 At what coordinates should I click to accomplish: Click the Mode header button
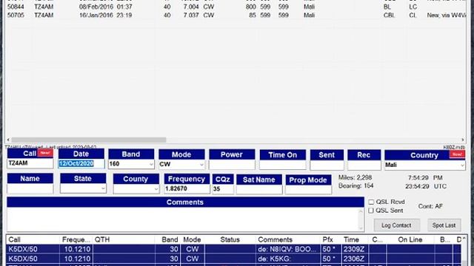(181, 154)
